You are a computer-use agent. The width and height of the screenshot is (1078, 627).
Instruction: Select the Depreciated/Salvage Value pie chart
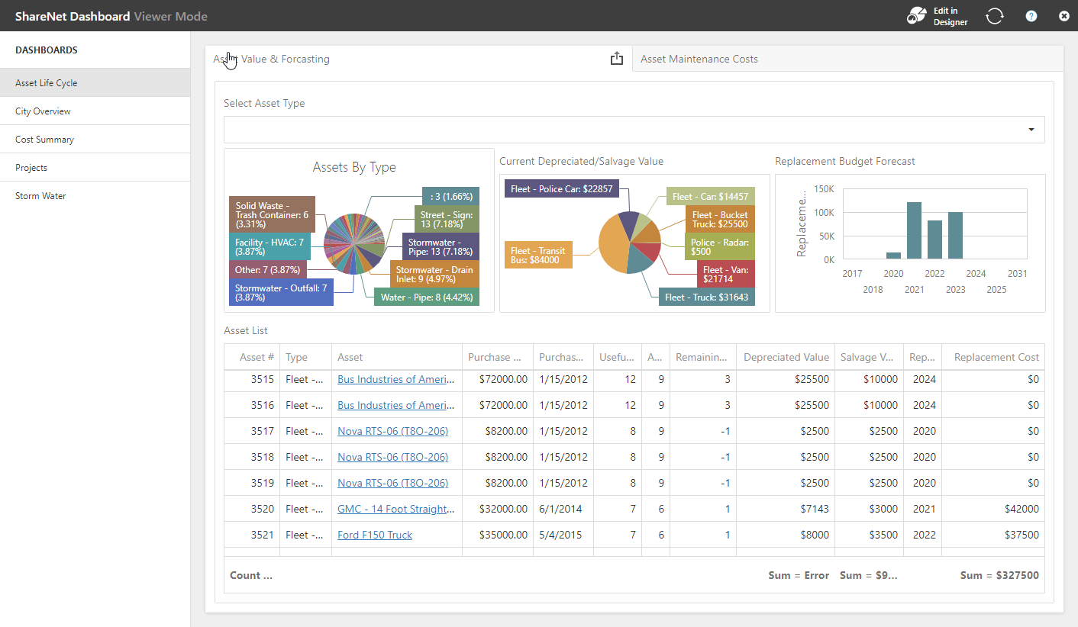630,243
